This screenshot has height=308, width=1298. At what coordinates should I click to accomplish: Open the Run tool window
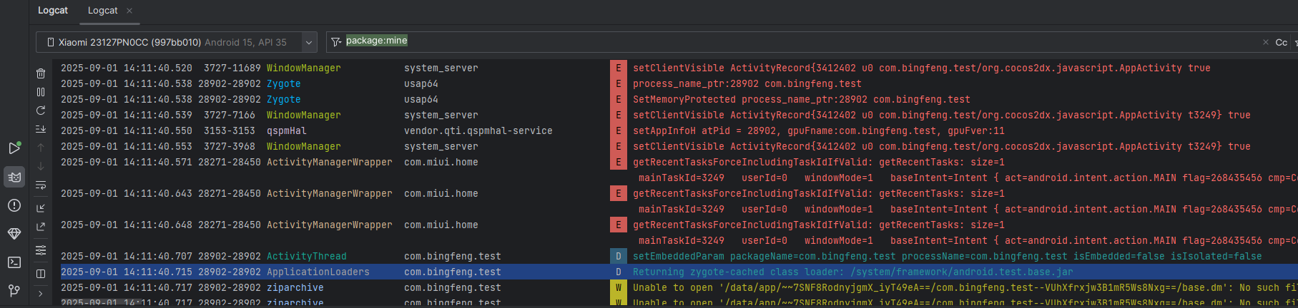click(14, 148)
